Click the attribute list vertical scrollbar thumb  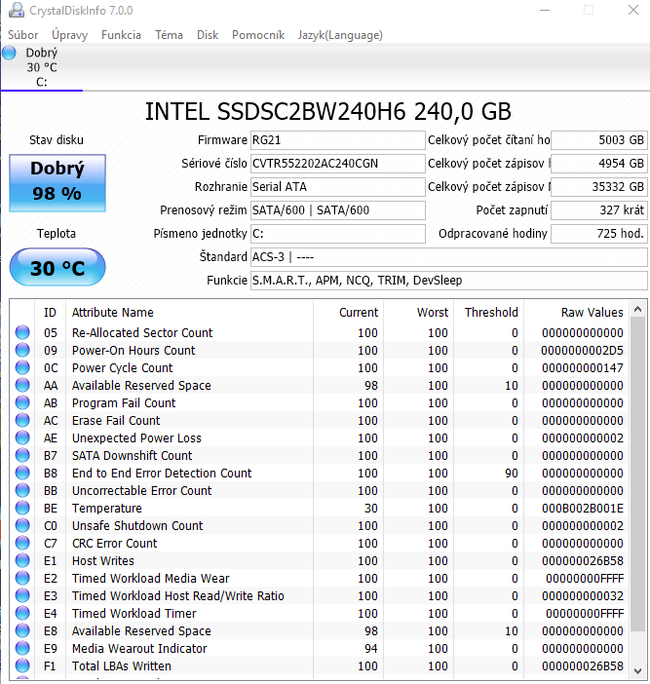coord(637,475)
